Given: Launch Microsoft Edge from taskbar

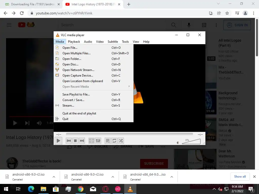Looking at the screenshot, I should 31,189.
